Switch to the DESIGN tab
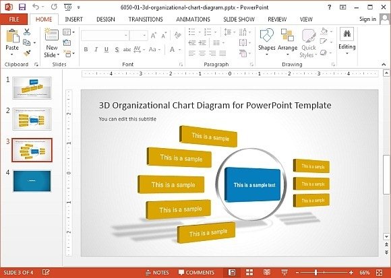Screen dimensions: 391x278 pos(106,19)
